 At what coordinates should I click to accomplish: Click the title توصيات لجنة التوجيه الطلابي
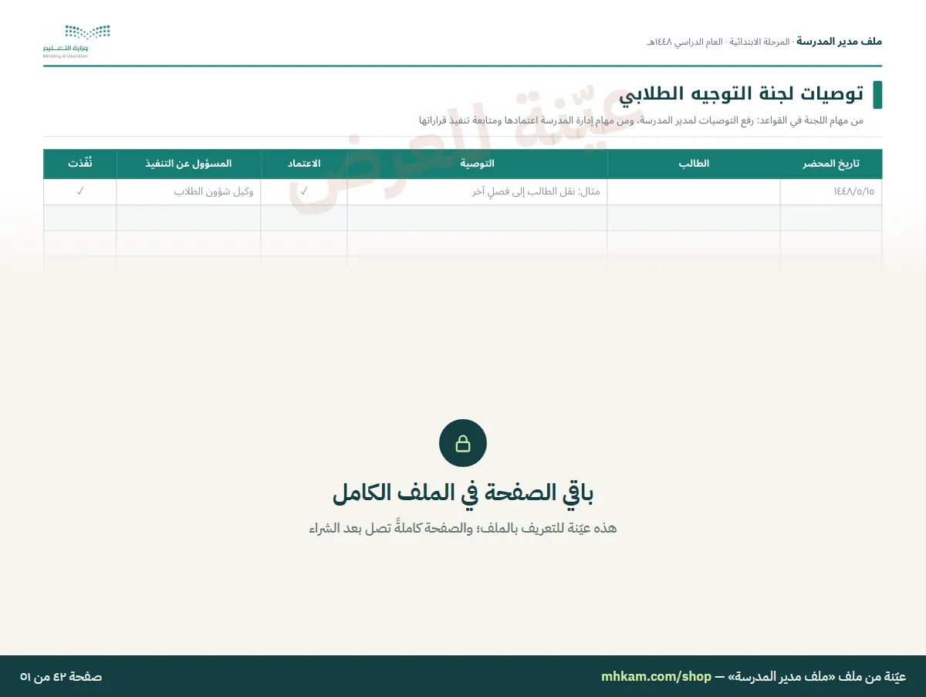coord(742,94)
